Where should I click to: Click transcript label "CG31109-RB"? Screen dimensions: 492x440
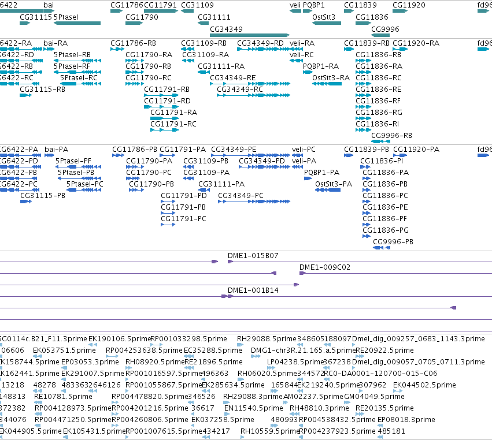click(x=204, y=43)
